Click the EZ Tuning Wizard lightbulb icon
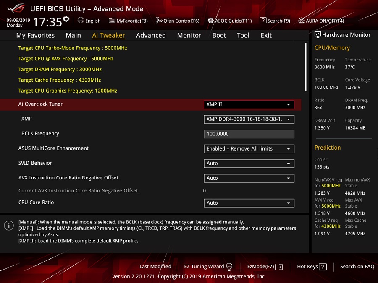The height and width of the screenshot is (283, 378). tap(229, 266)
